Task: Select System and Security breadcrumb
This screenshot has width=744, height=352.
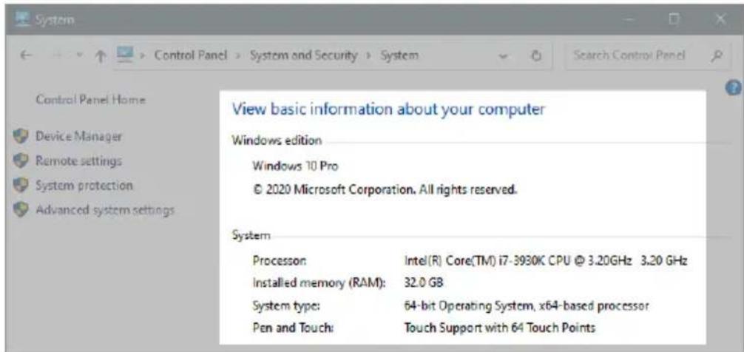Action: 303,55
